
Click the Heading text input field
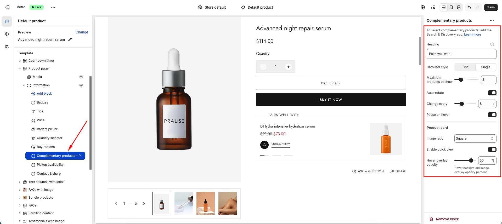click(461, 54)
